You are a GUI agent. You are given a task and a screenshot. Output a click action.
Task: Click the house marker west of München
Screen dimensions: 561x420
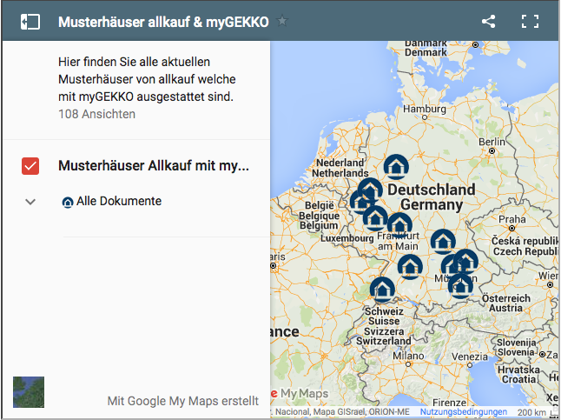point(410,267)
